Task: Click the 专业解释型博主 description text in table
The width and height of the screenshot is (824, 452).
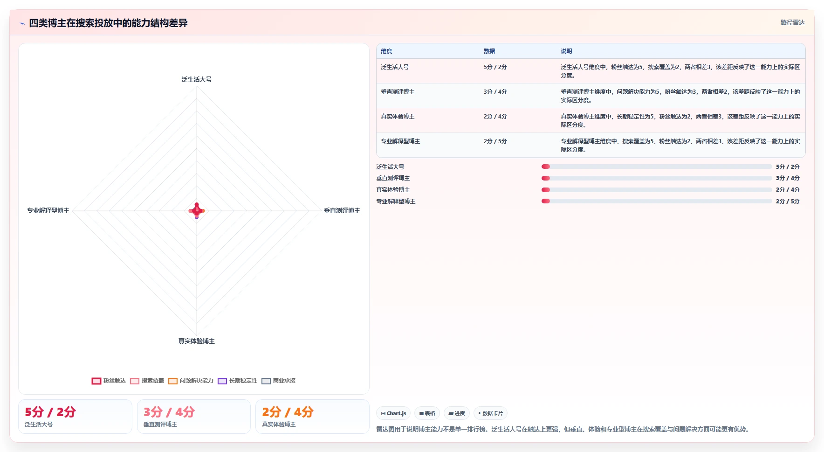Action: tap(680, 146)
